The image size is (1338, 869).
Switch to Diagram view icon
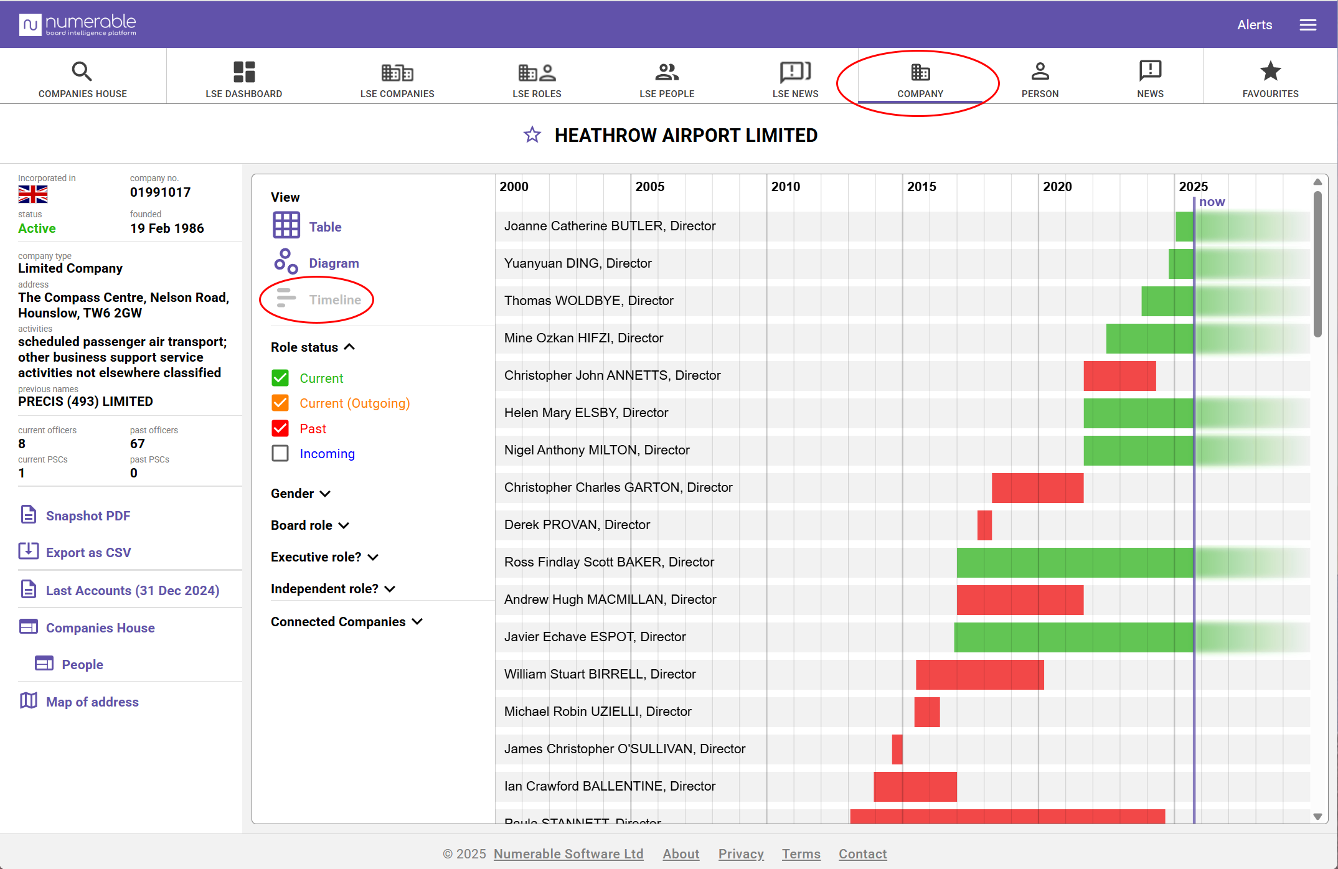[286, 262]
